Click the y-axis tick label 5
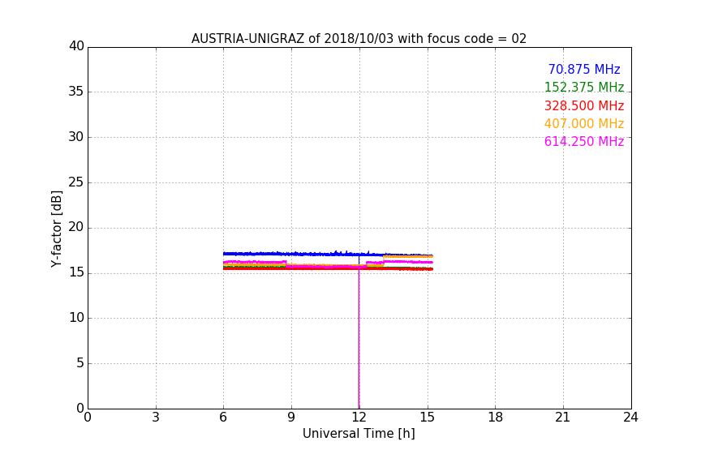Viewport: 701px width, 467px height. (x=80, y=363)
